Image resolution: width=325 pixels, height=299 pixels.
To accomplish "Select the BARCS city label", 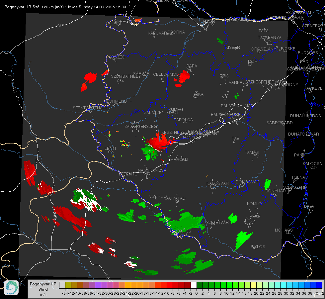I will (184, 231).
